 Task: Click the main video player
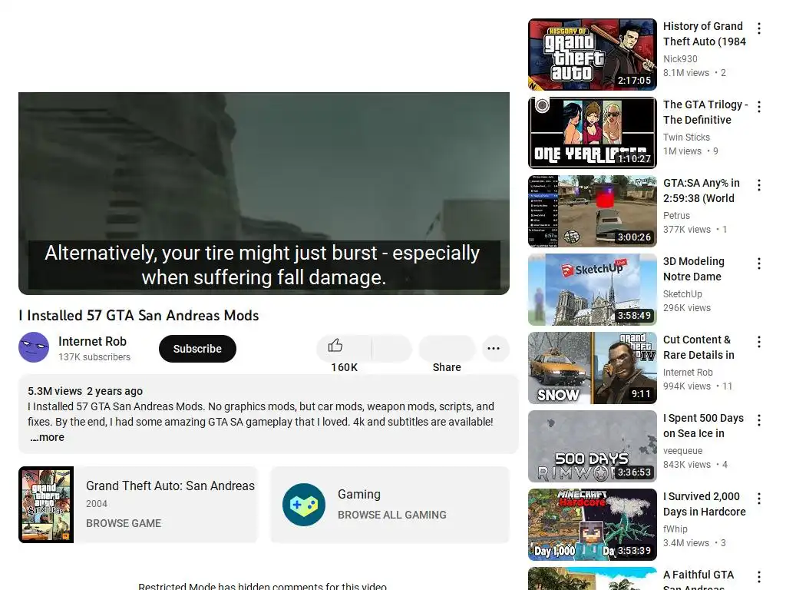264,193
